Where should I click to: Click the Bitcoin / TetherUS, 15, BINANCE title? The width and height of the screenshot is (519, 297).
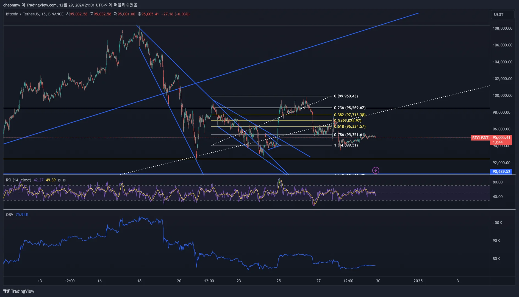tap(35, 14)
